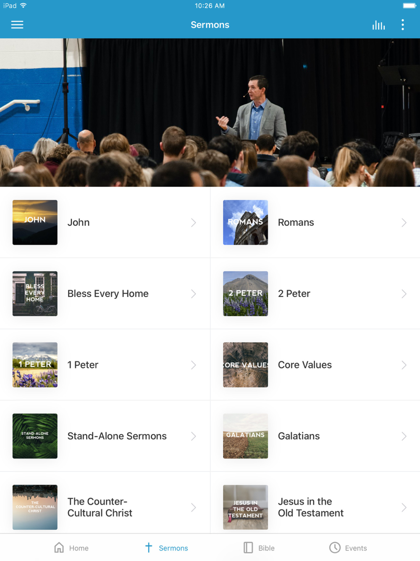Expand the Romans series chevron
The height and width of the screenshot is (561, 420).
tap(404, 222)
